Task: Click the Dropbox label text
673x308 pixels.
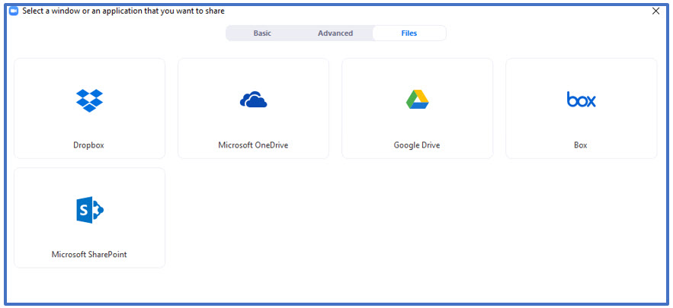Action: click(88, 145)
